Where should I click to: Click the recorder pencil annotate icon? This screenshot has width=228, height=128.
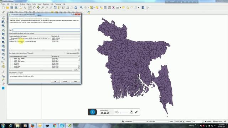coord(136,112)
